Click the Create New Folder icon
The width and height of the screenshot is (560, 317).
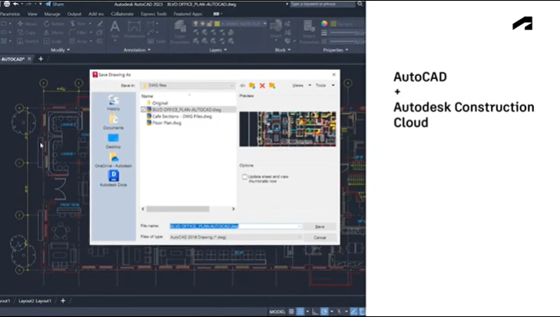click(272, 86)
